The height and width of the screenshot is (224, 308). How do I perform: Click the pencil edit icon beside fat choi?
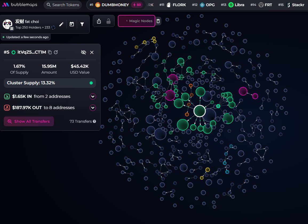pos(61,24)
